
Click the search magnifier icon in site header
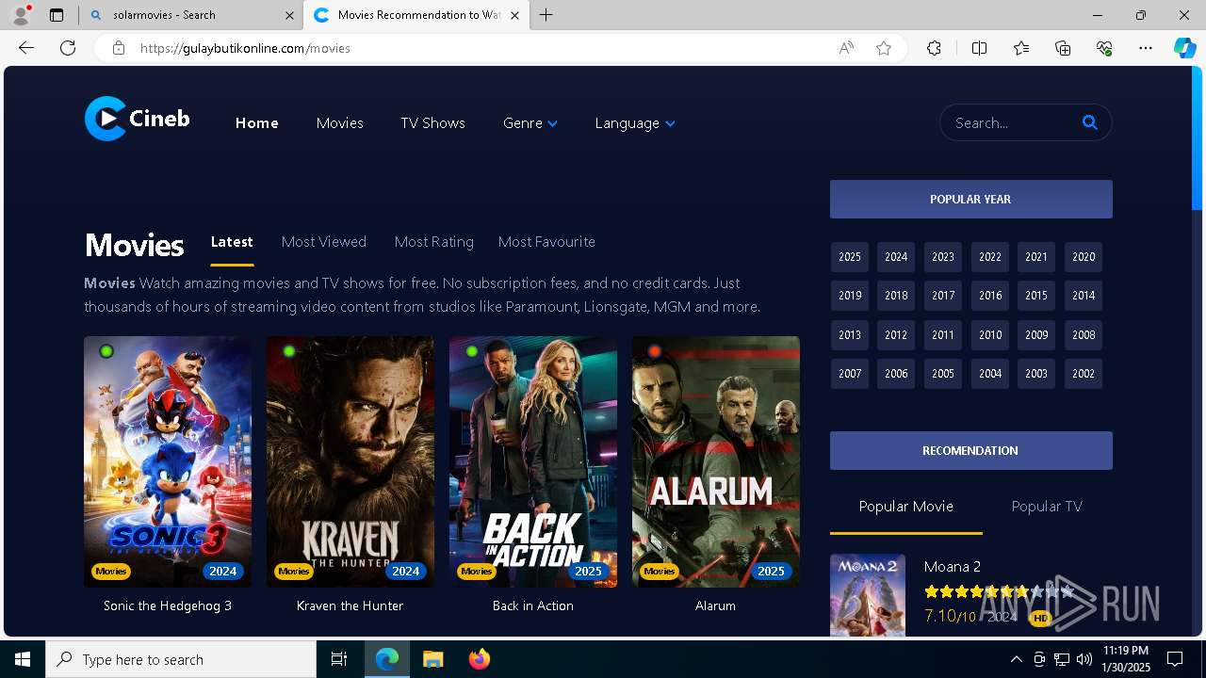click(1090, 122)
